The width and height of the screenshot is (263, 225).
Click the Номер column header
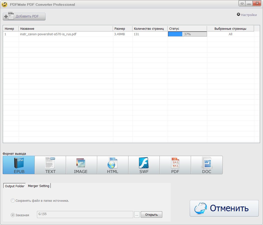11,28
